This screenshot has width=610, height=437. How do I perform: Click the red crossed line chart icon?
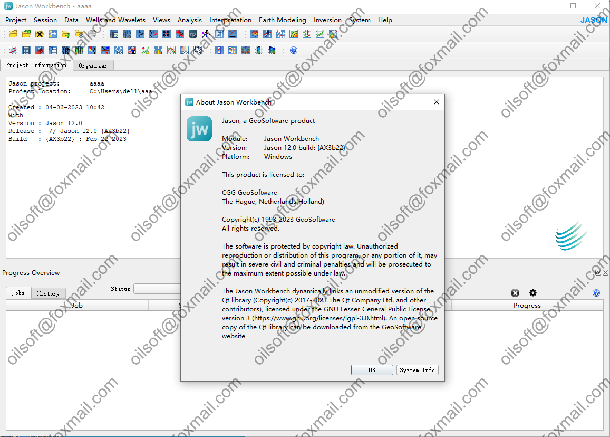(233, 34)
